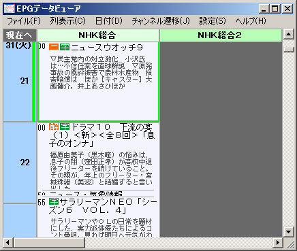This screenshot has height=251, width=297.
Task: Click the 現在へ button
Action: 19,35
